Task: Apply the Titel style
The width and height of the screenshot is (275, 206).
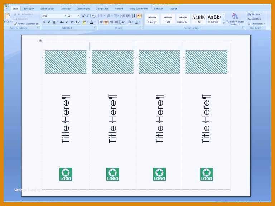Action: (x=198, y=19)
